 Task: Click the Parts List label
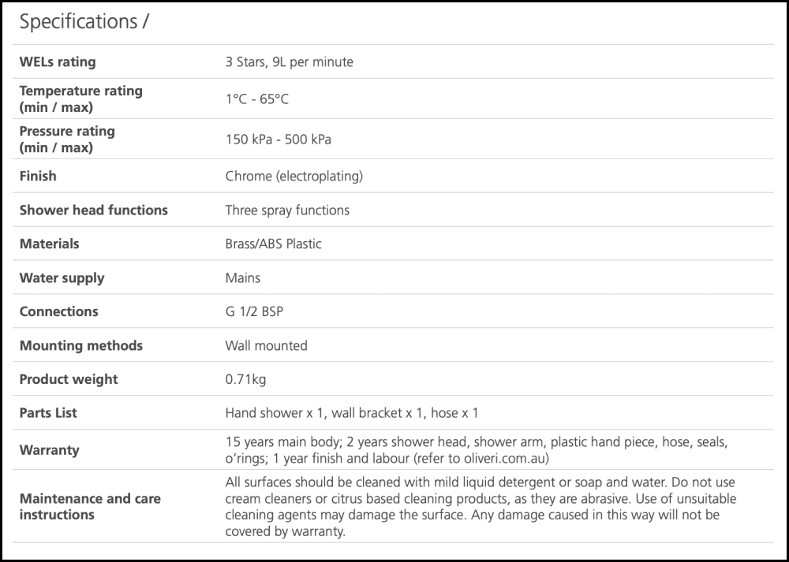pyautogui.click(x=48, y=413)
